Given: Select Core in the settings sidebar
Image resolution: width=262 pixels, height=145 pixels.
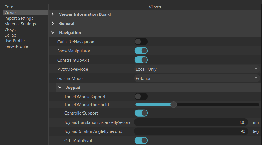Looking at the screenshot, I should pyautogui.click(x=9, y=7).
